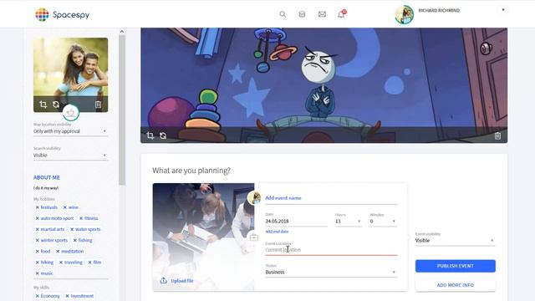
Task: Remove the fishing hobby tag
Action: pyautogui.click(x=75, y=240)
